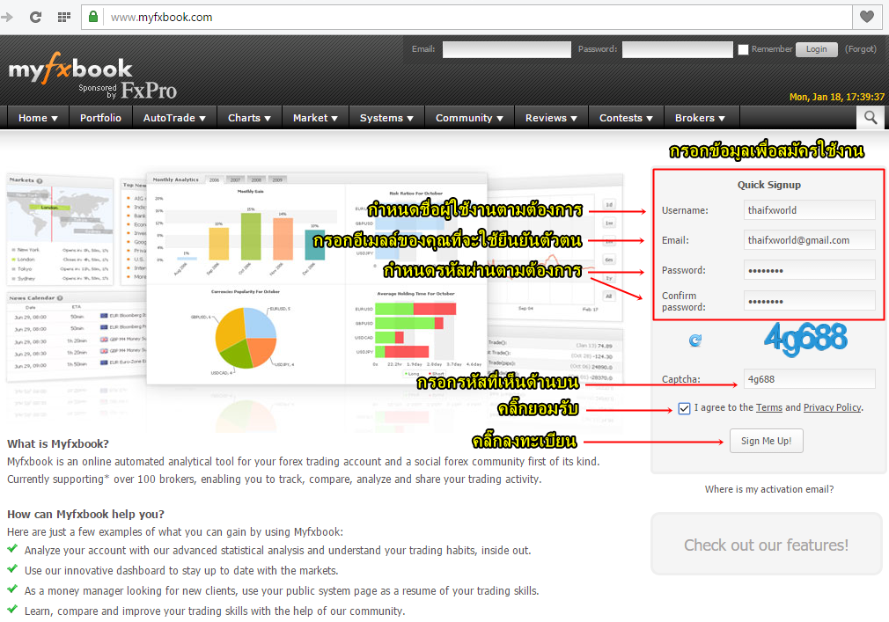Click the Login button
Viewport: 889px width, 622px height.
817,49
